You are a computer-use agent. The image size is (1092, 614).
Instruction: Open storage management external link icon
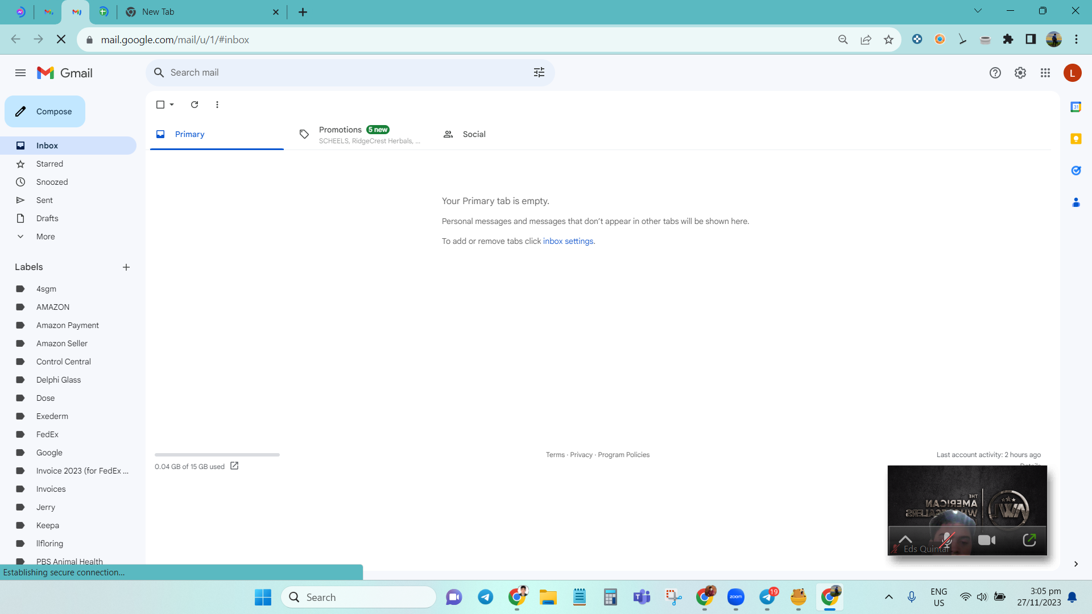click(x=234, y=466)
